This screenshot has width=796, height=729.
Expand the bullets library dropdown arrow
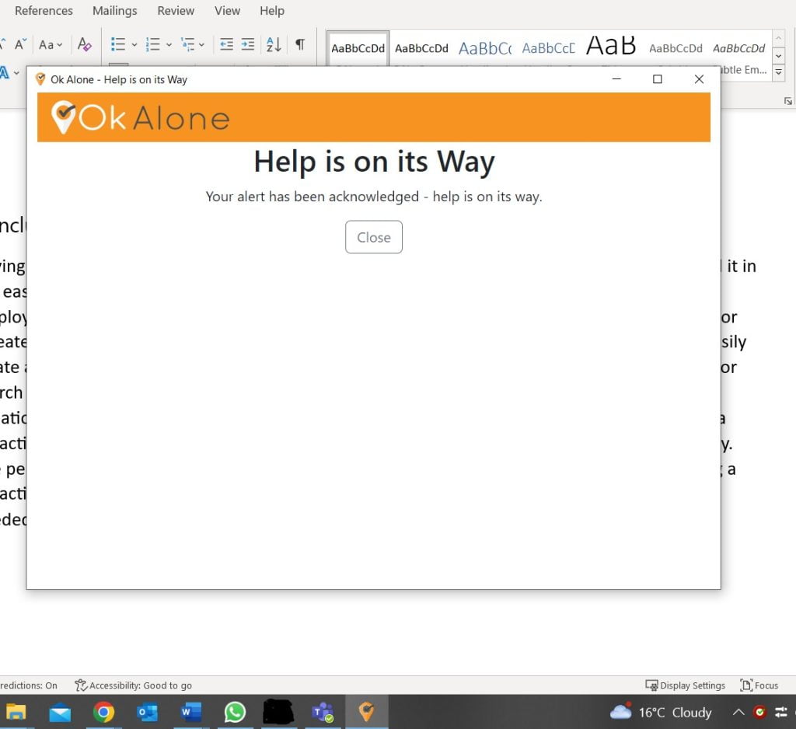point(134,44)
